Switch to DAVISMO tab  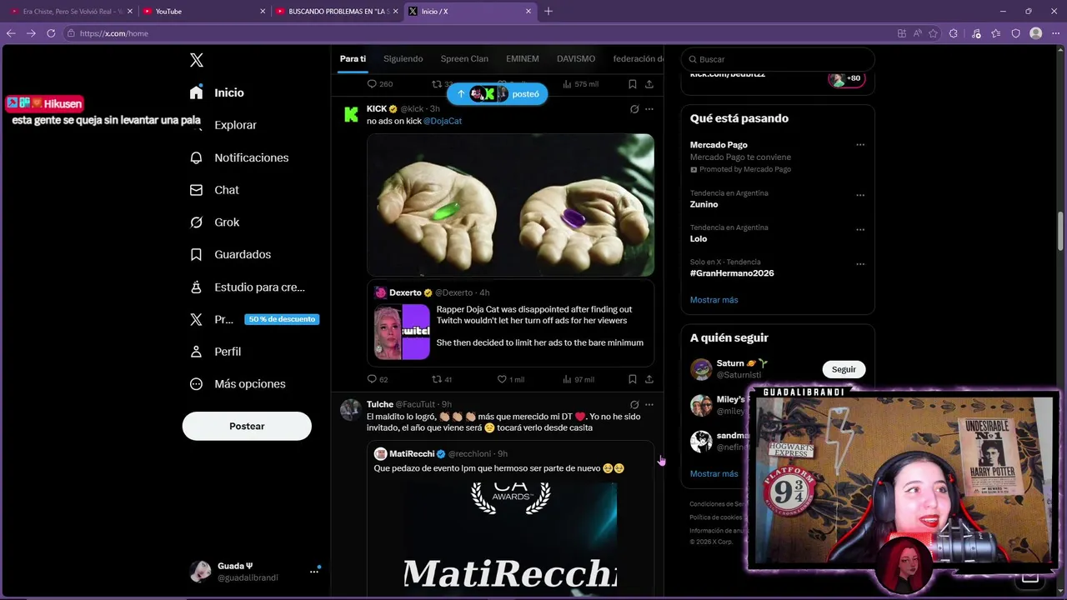pos(576,59)
